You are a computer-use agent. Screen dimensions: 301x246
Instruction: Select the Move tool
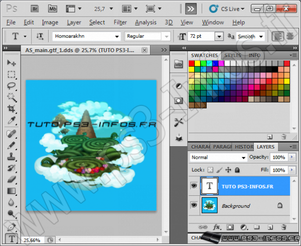tap(12, 63)
